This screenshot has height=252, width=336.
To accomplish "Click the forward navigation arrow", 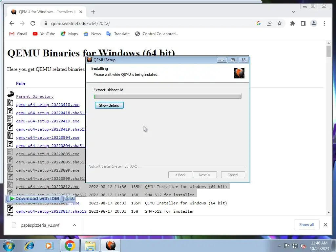I will [x=22, y=23].
